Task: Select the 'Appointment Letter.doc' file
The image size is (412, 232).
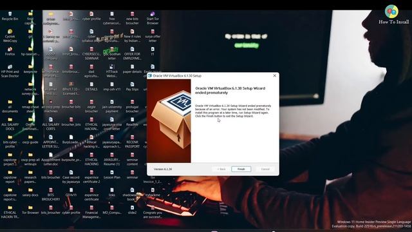Action: coord(51,159)
